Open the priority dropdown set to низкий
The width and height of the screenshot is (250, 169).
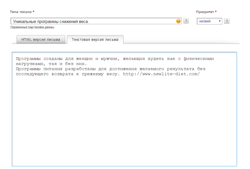click(x=209, y=21)
